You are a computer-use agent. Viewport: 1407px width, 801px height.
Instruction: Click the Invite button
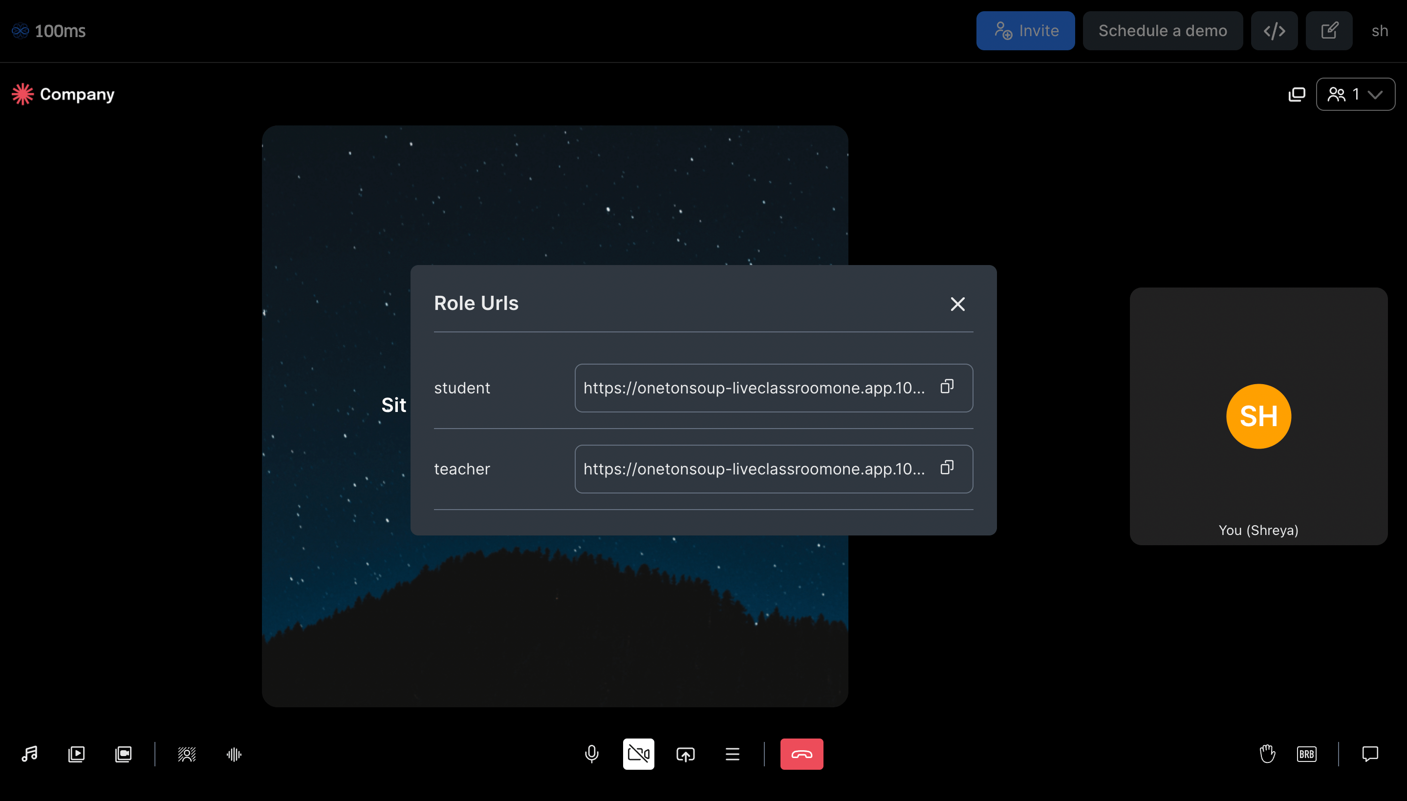(1025, 31)
